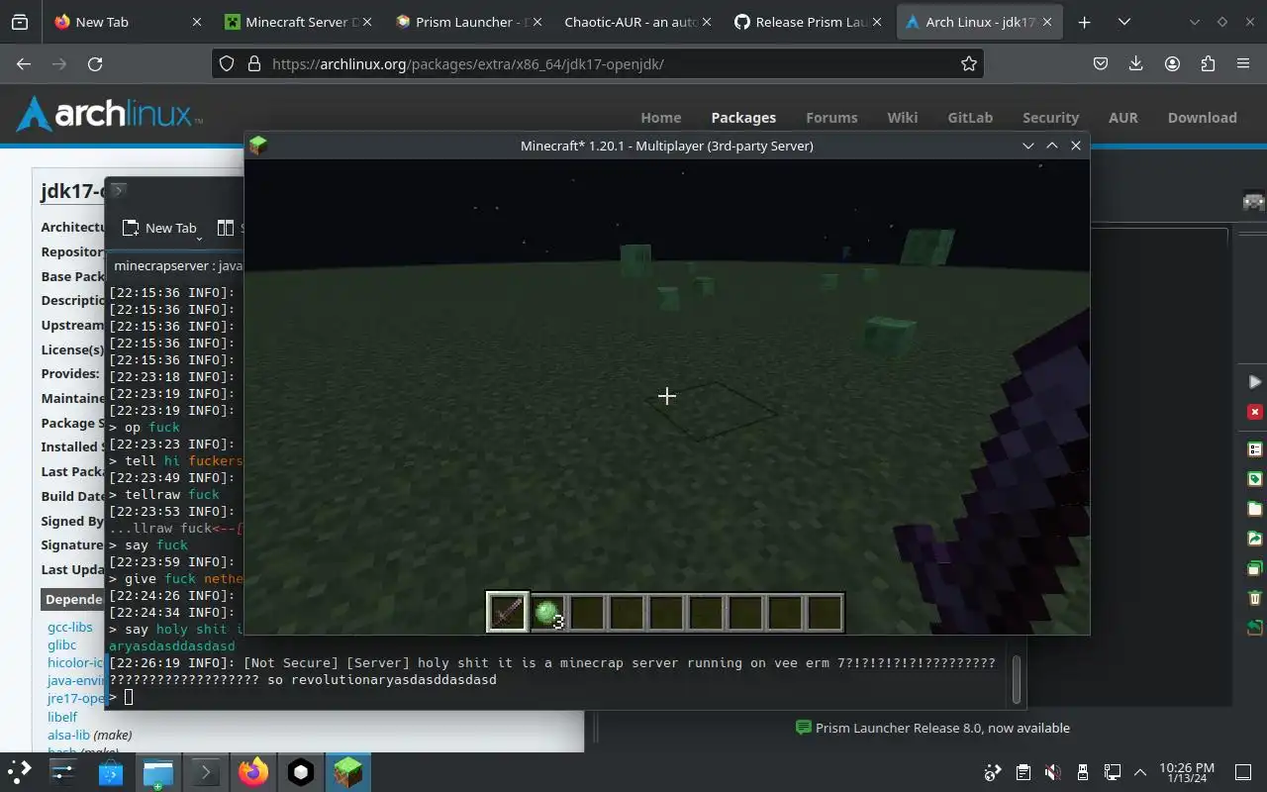Viewport: 1267px width, 792px height.
Task: Go back in Firefox
Action: click(24, 63)
